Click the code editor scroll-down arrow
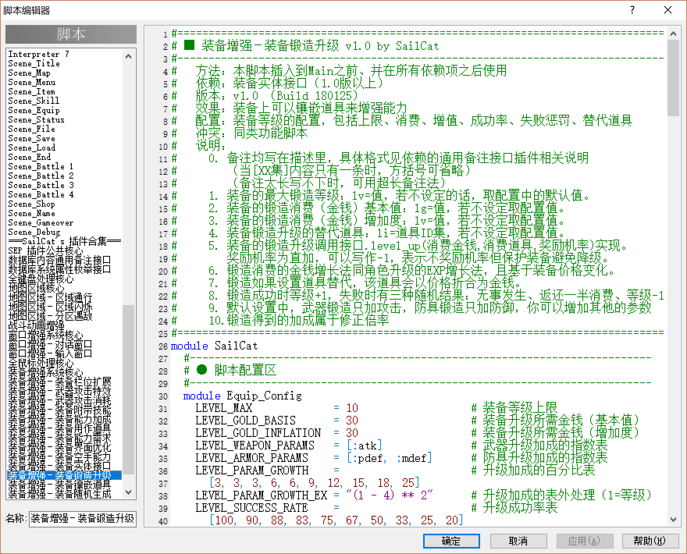The height and width of the screenshot is (554, 687). pyautogui.click(x=673, y=519)
